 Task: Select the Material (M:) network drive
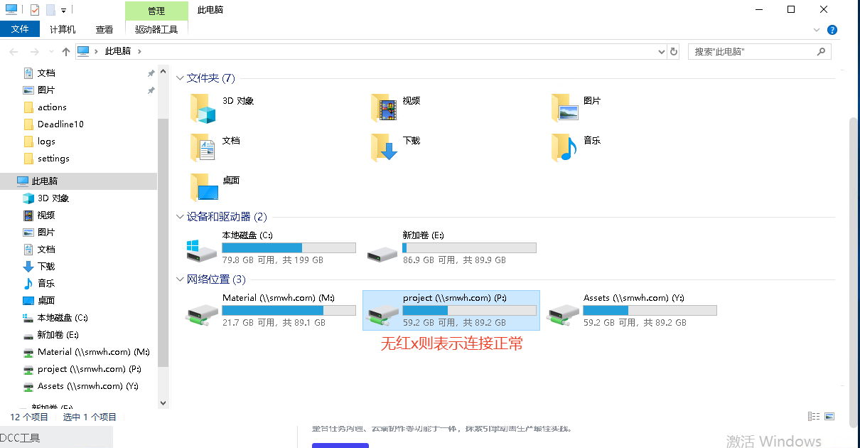[271, 310]
